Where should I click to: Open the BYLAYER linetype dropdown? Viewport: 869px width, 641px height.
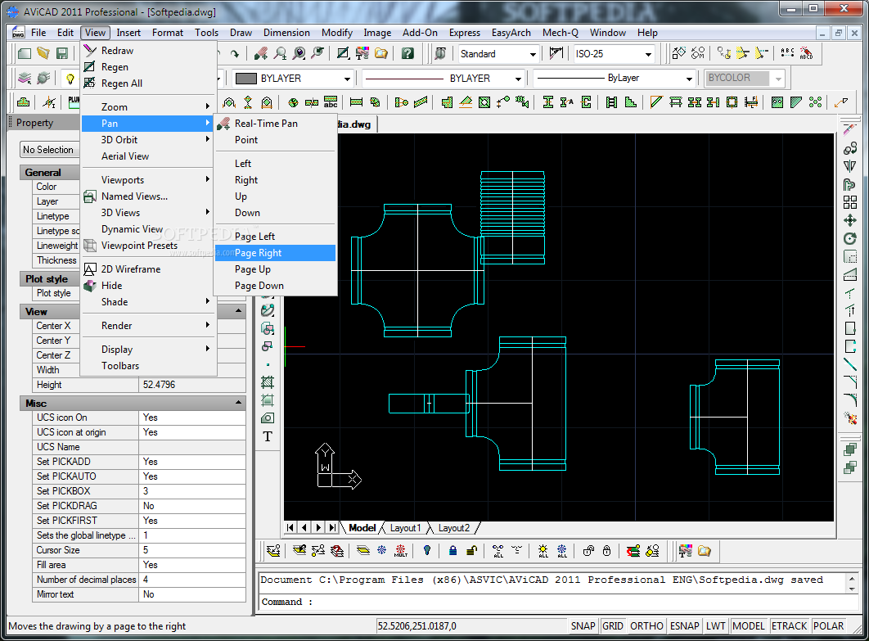pyautogui.click(x=518, y=79)
